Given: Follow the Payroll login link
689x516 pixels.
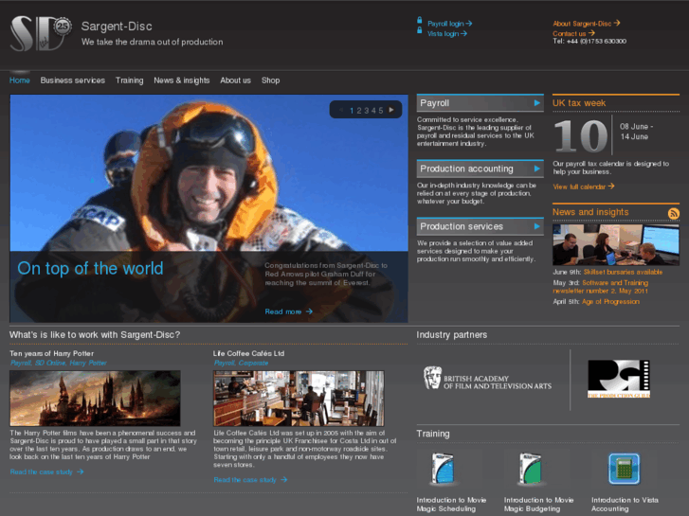Looking at the screenshot, I should [449, 24].
